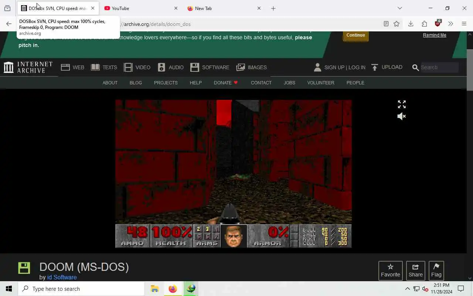Open Firefox downloads panel
This screenshot has width=473, height=296.
click(411, 24)
